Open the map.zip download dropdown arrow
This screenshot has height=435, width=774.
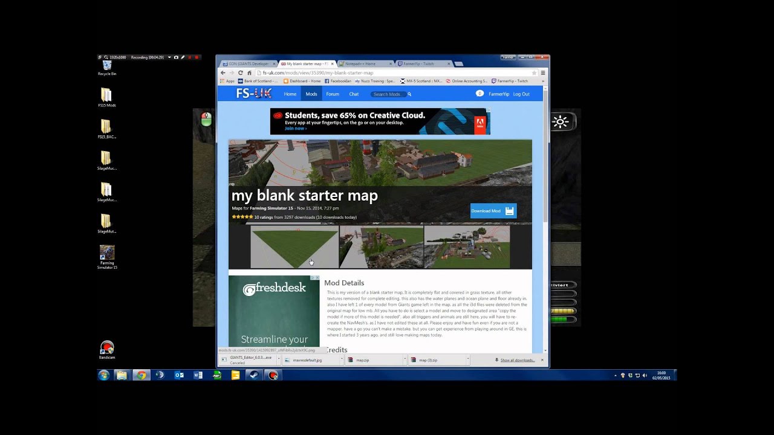pyautogui.click(x=405, y=359)
